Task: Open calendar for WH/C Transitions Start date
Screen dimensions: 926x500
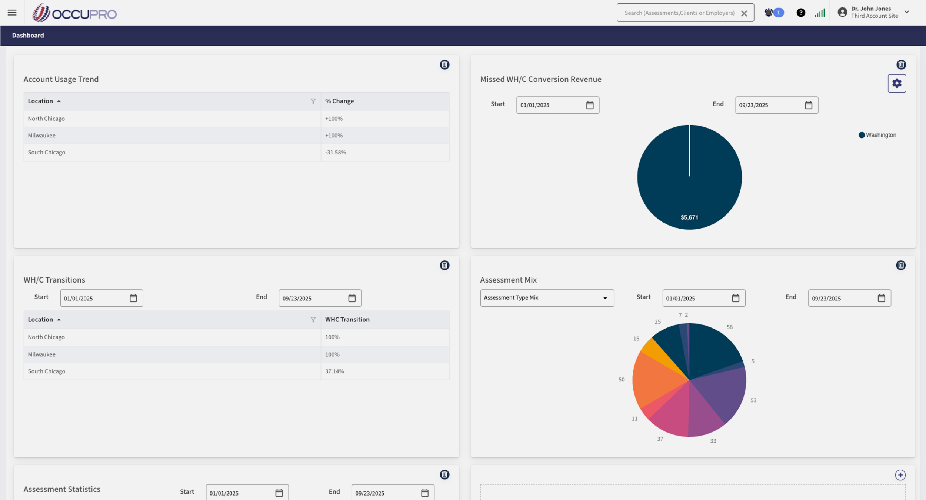Action: click(133, 298)
